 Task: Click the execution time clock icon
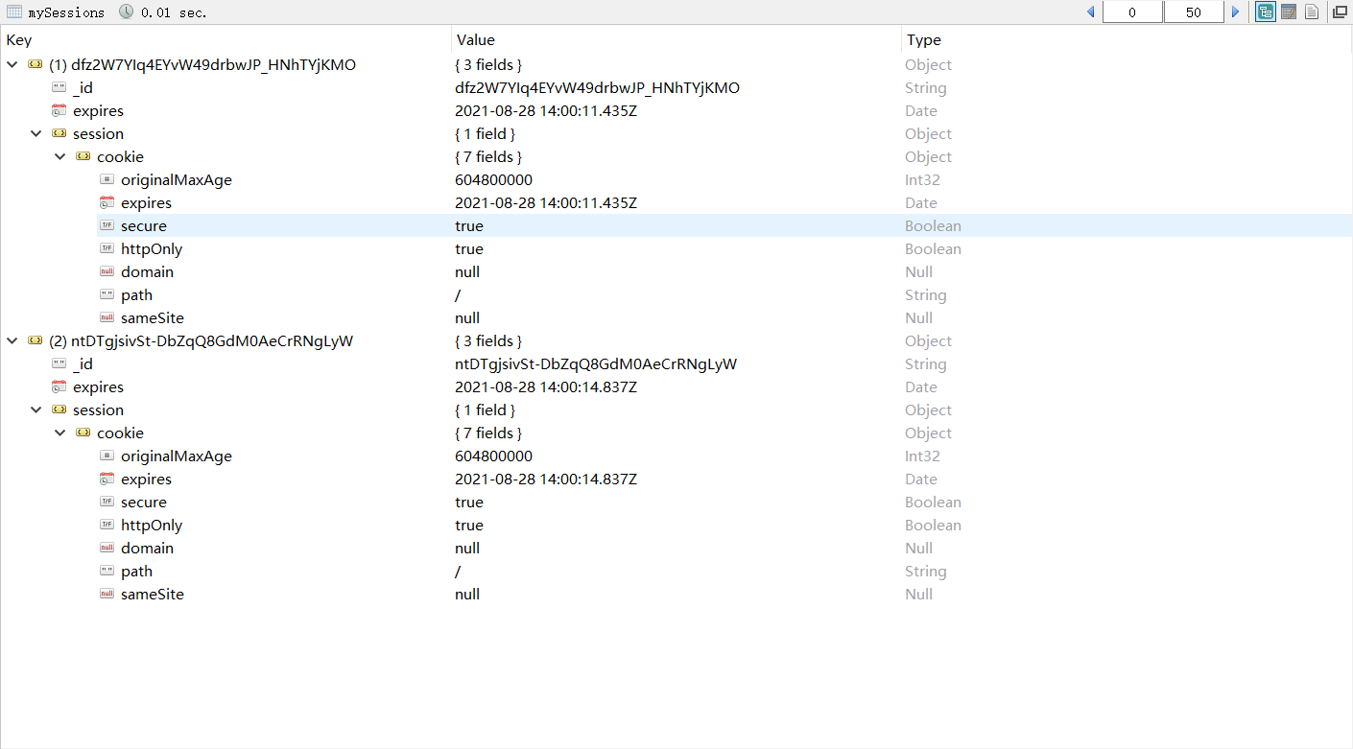(127, 12)
